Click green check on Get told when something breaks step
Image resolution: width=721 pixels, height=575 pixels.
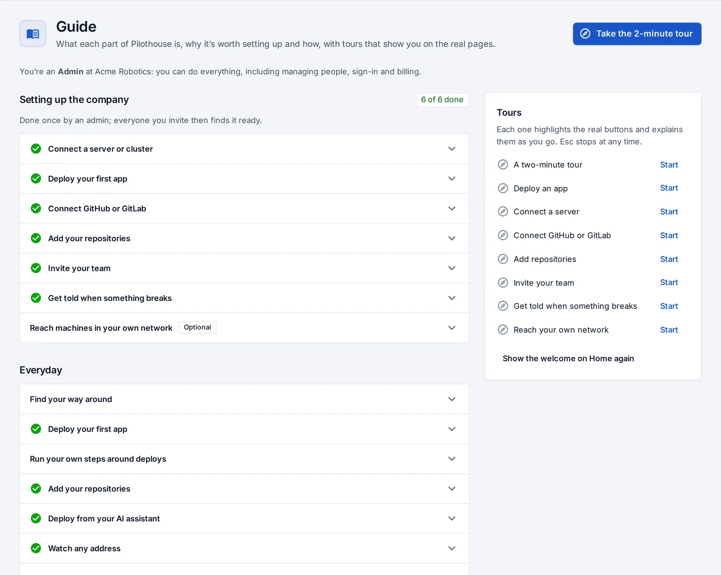36,298
